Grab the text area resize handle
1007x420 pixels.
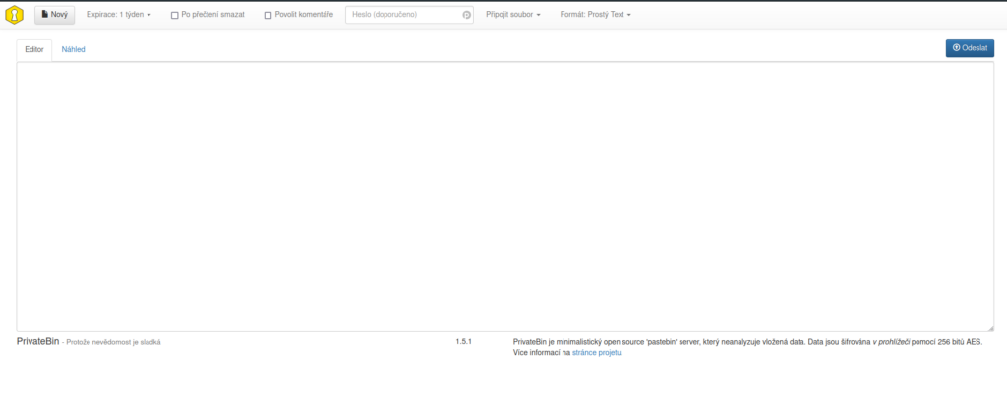point(989,328)
